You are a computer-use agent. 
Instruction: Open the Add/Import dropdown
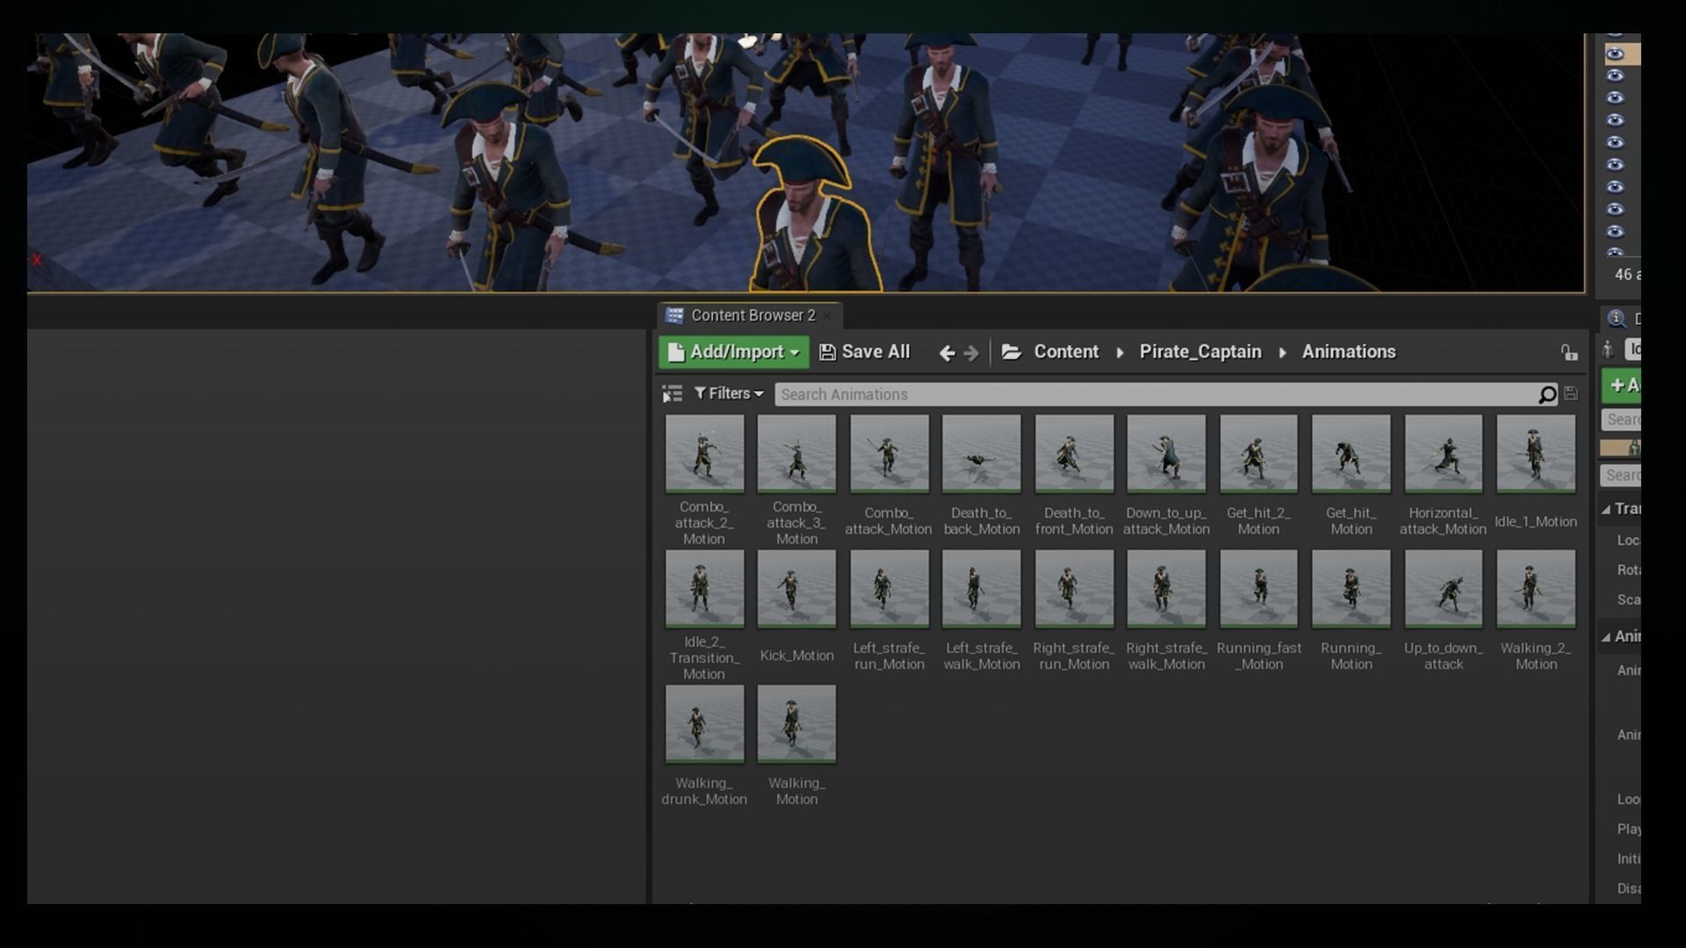tap(734, 352)
